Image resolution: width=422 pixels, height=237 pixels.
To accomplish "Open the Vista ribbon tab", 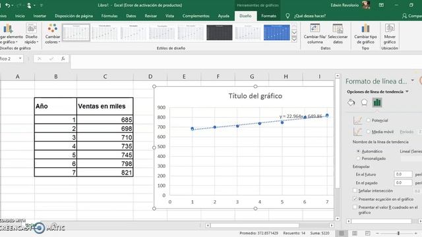I will [x=169, y=16].
